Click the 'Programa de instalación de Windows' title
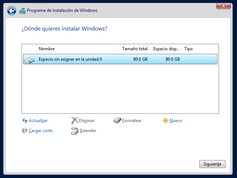This screenshot has width=237, height=178. click(62, 10)
